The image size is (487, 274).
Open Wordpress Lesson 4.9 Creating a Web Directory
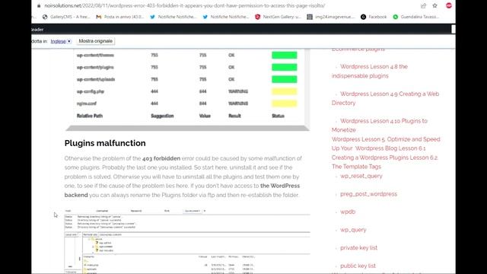(x=386, y=98)
